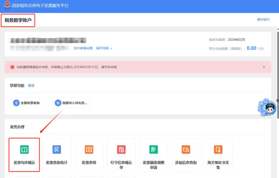Open the 红字信息确认单 red icon
Viewport: 279px width, 178px height.
[x=121, y=150]
